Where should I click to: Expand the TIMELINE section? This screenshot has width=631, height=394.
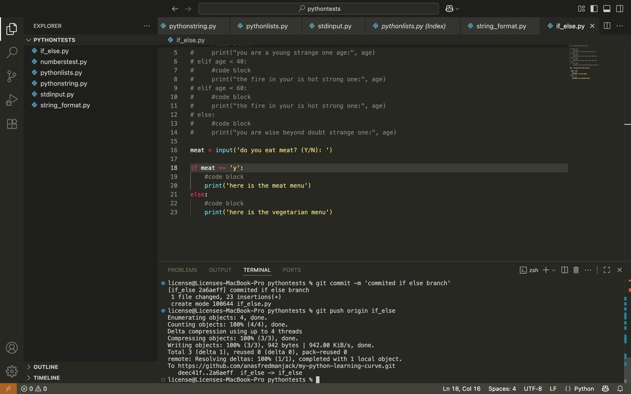(x=90, y=378)
